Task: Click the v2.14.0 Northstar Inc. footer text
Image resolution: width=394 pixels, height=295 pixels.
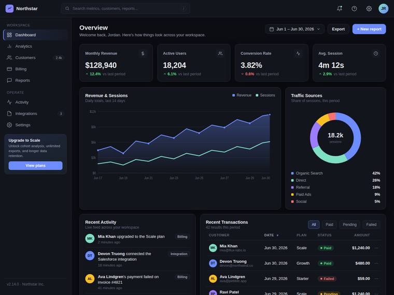Action: pyautogui.click(x=25, y=284)
